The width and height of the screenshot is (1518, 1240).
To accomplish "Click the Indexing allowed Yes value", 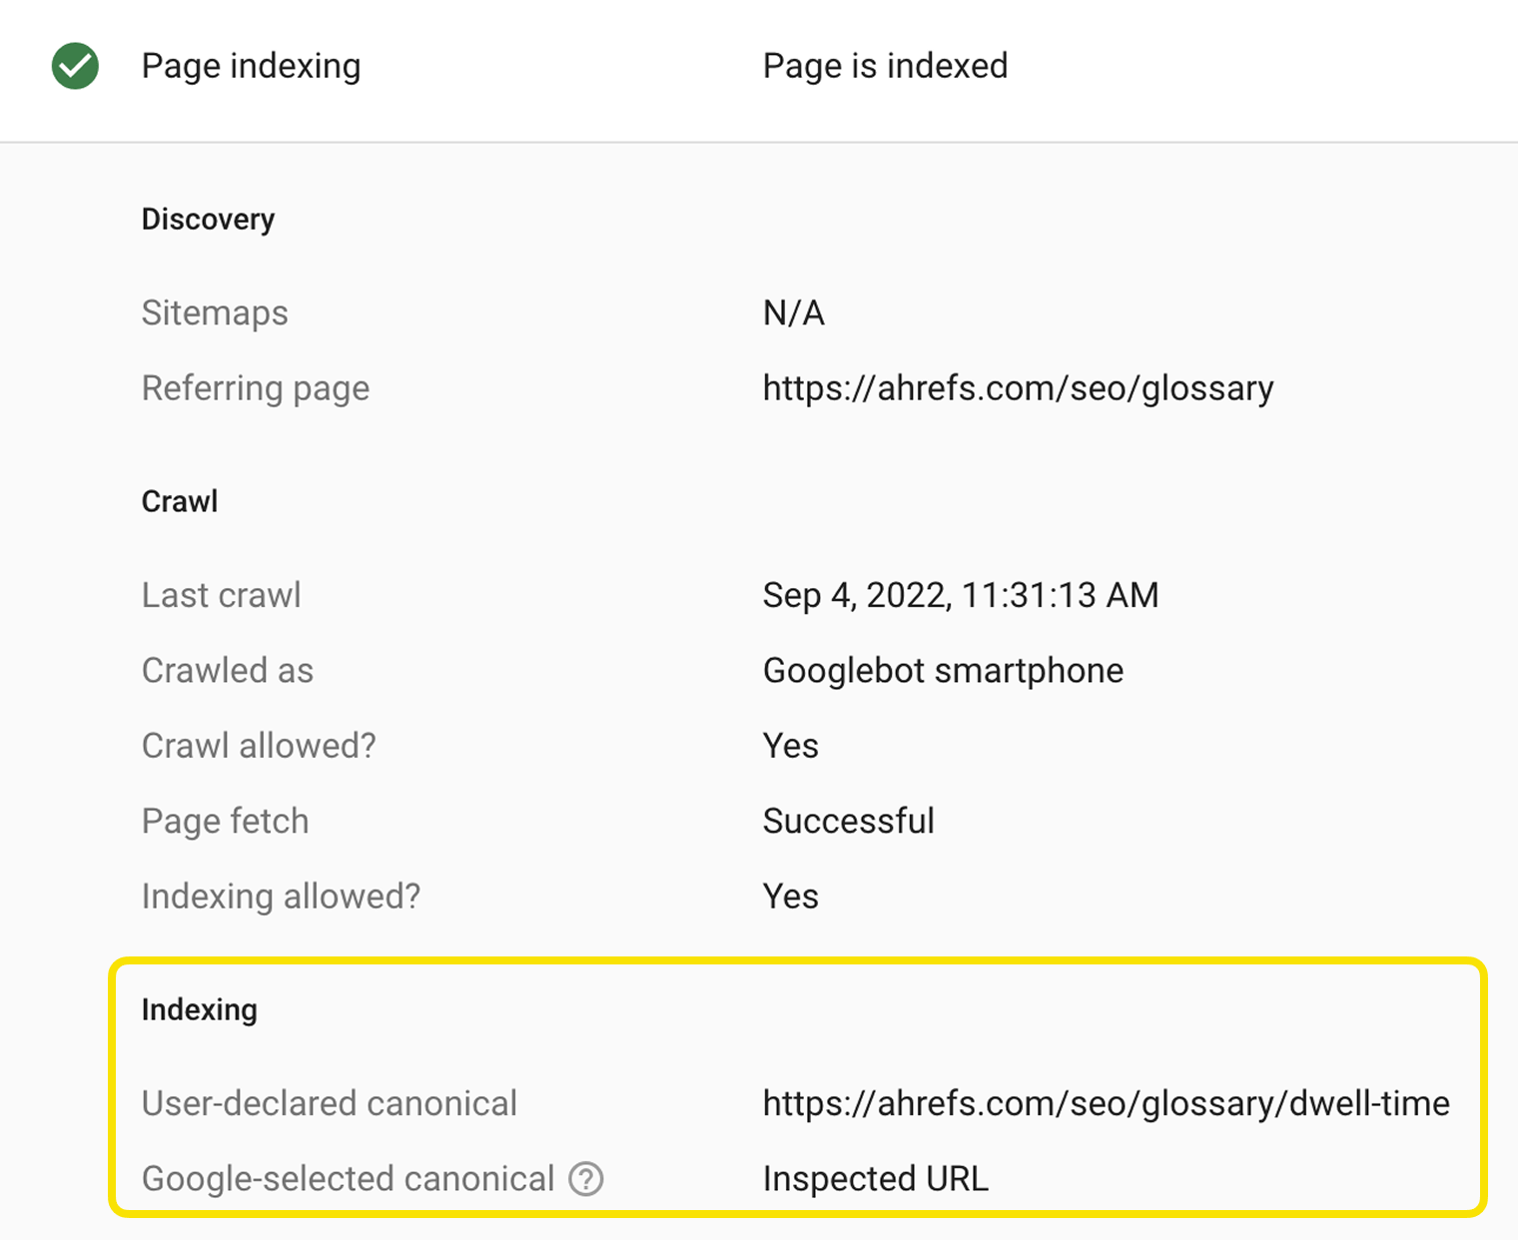I will 790,897.
